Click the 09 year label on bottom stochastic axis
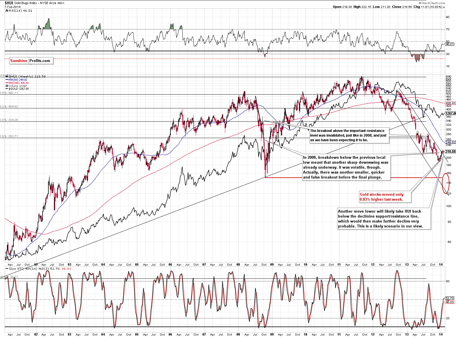 point(272,334)
